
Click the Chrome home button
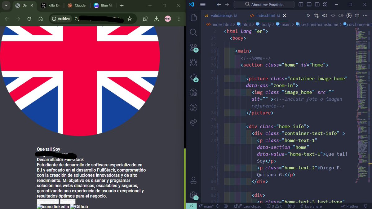pos(41,19)
